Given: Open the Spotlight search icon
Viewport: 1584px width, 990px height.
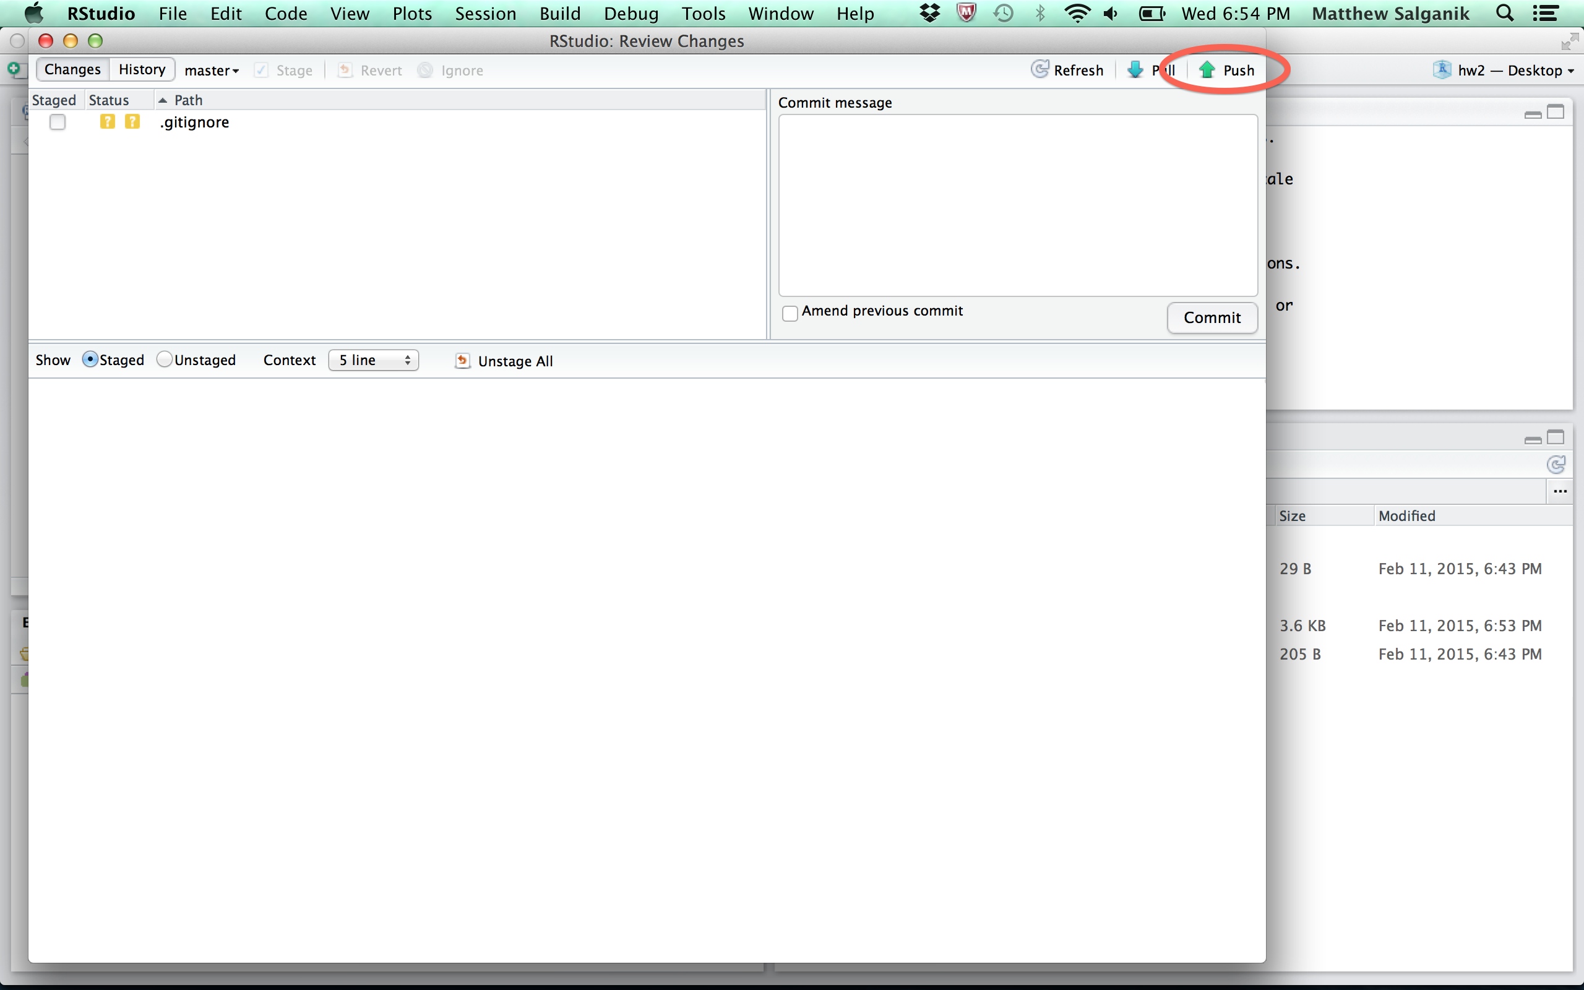Looking at the screenshot, I should click(1505, 13).
